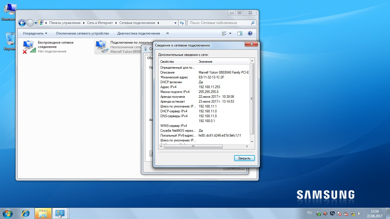Screen dimensions: 390x219
Task: Select the Физический адрес row
Action: pyautogui.click(x=204, y=77)
